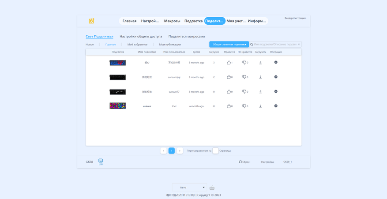Dislike the lighting by sunsunqiqi
The width and height of the screenshot is (387, 199).
(244, 77)
